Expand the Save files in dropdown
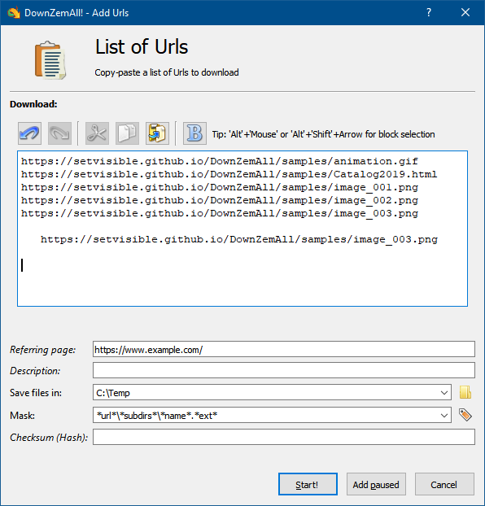485x506 pixels. click(x=444, y=393)
